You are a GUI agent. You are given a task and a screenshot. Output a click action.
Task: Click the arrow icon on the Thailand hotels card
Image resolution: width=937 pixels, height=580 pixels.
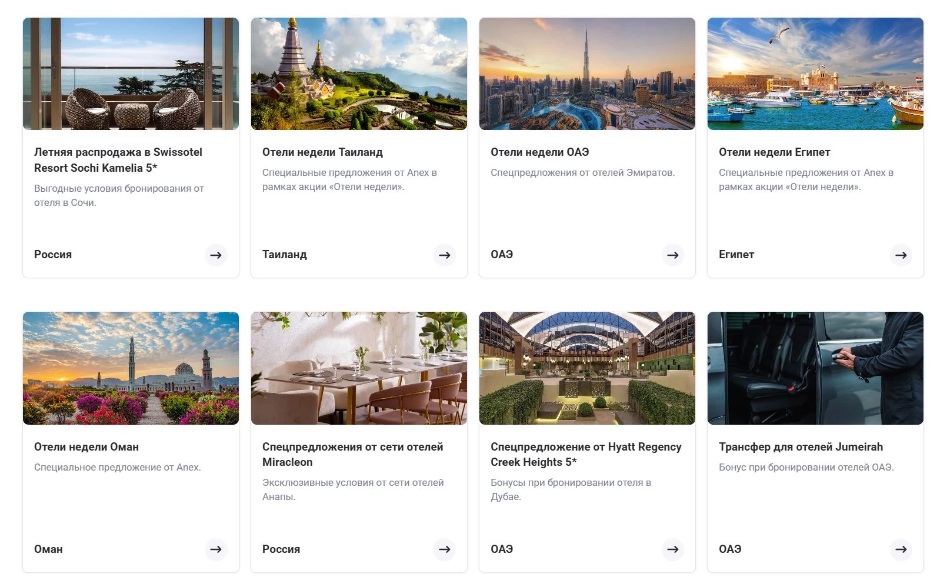444,255
